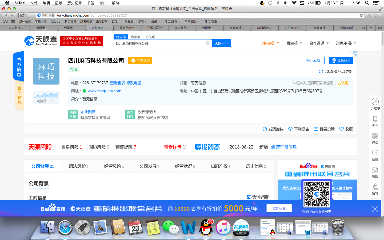
Task: Open the 社区.交友 bookmarks dropdown
Action: [212, 22]
